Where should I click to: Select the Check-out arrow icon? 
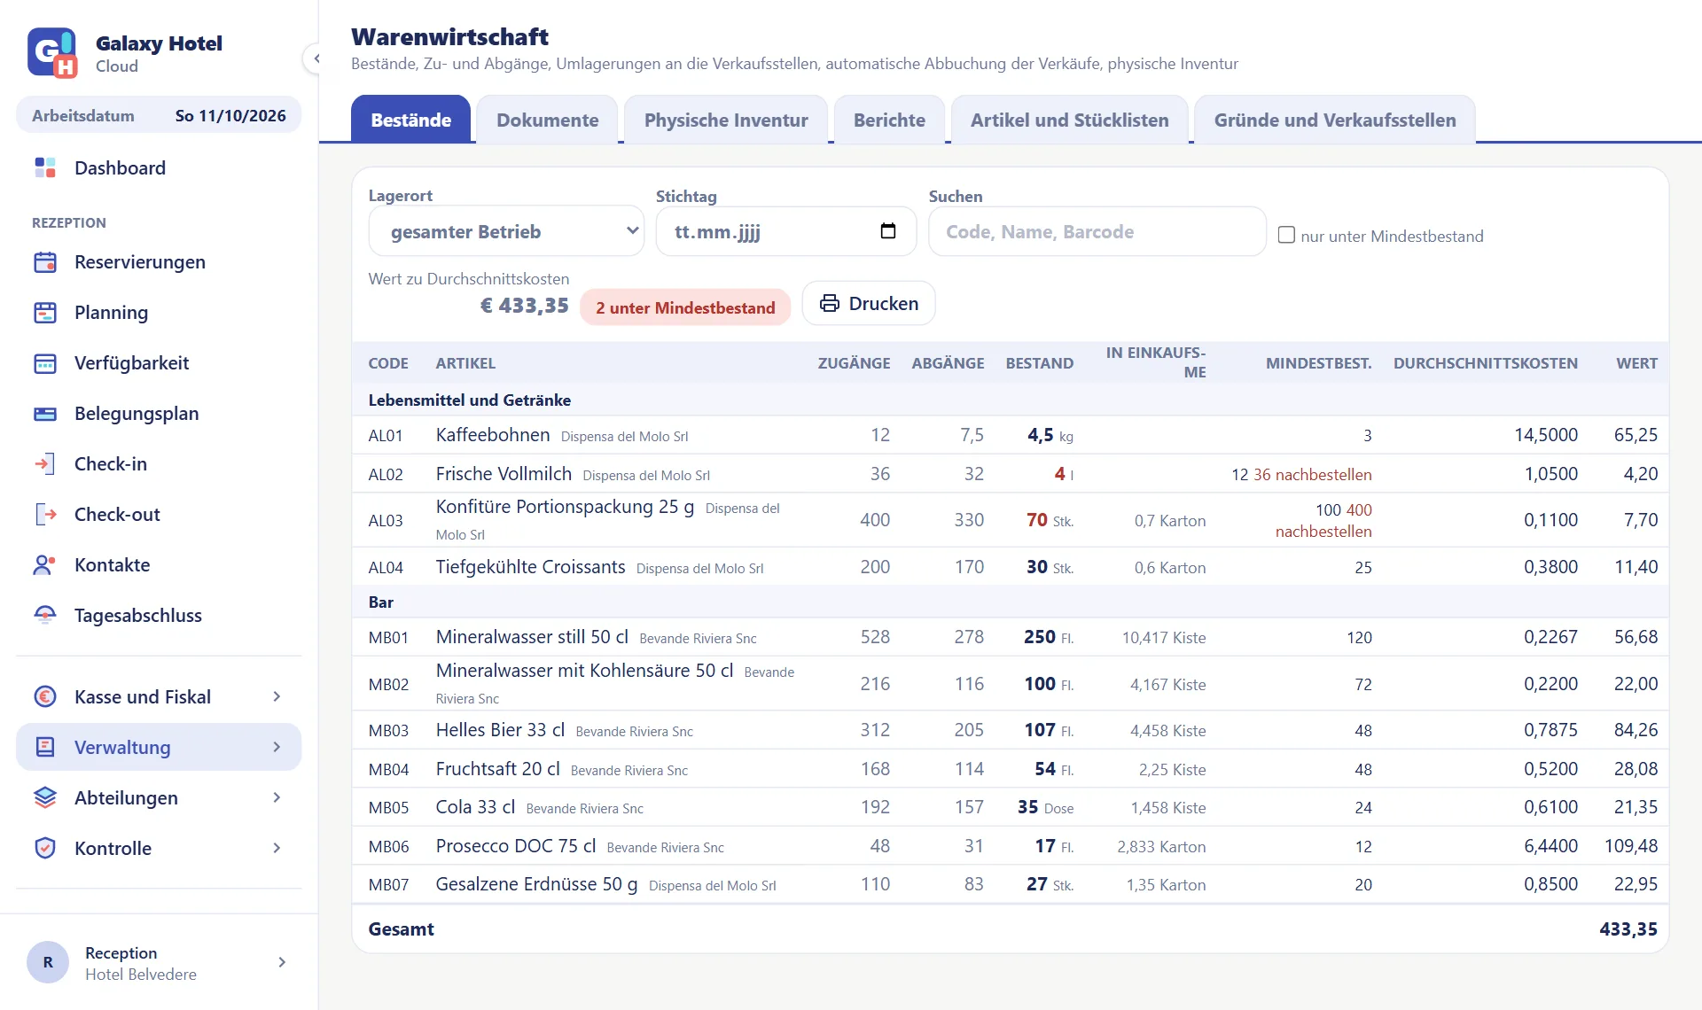pos(45,515)
